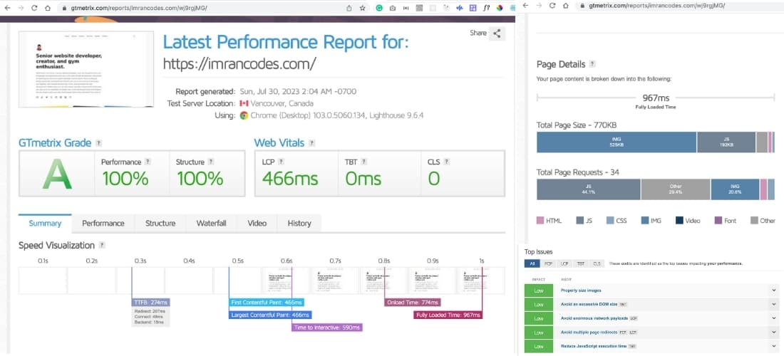Open home page in left browser window
This screenshot has width=784, height=356.
[x=47, y=8]
